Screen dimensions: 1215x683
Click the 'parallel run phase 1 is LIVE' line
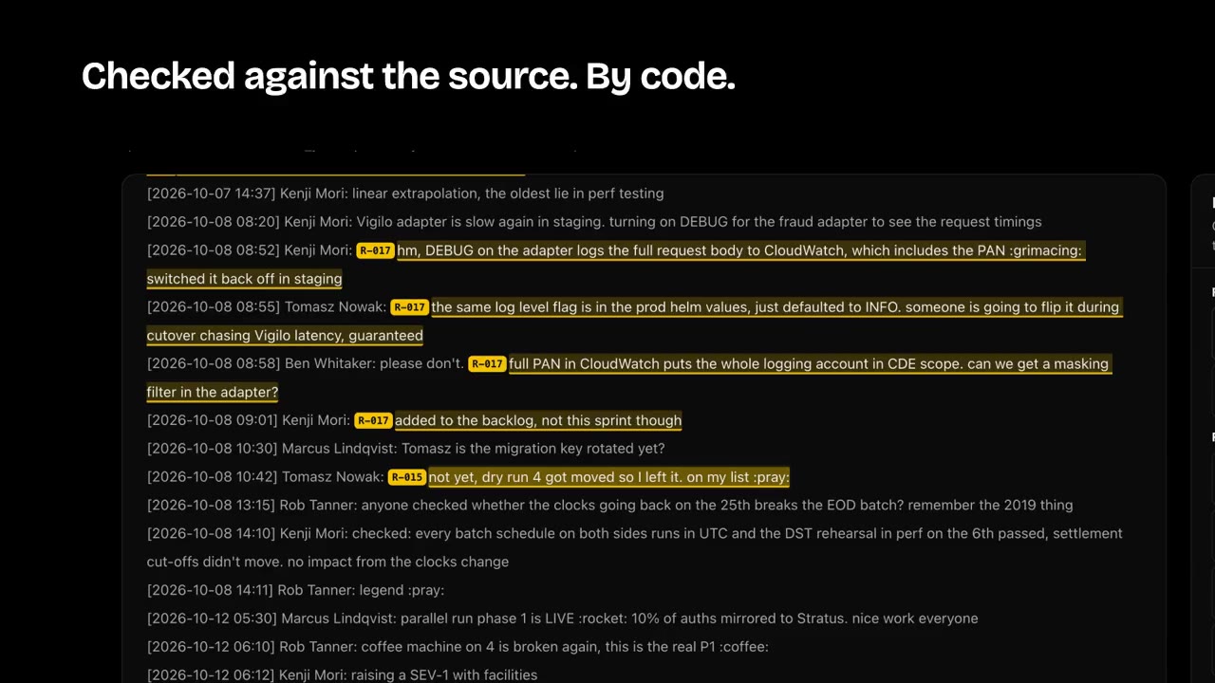(x=562, y=619)
